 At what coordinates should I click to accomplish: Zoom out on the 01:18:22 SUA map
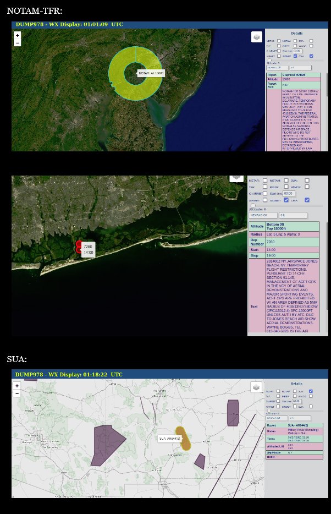(17, 393)
